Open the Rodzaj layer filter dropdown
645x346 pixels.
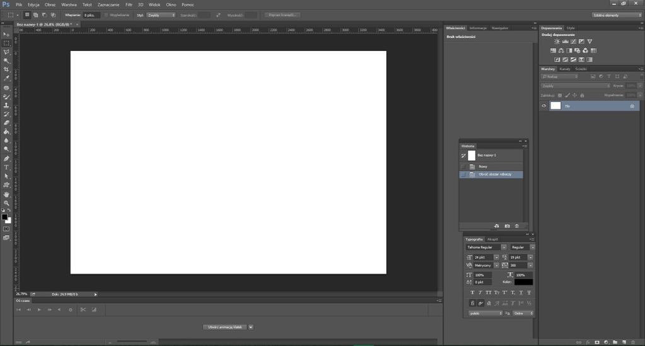559,76
